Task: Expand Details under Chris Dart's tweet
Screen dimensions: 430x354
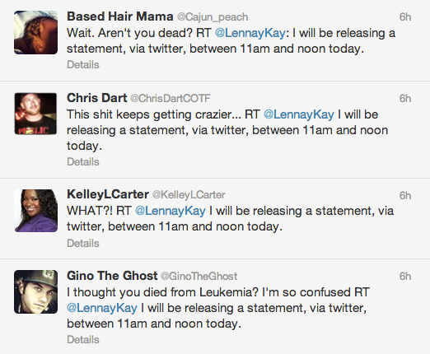Action: coord(83,162)
